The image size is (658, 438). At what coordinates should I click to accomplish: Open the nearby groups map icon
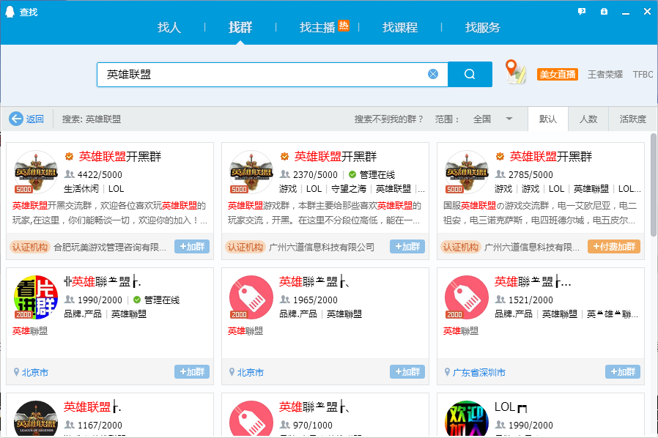pos(516,72)
